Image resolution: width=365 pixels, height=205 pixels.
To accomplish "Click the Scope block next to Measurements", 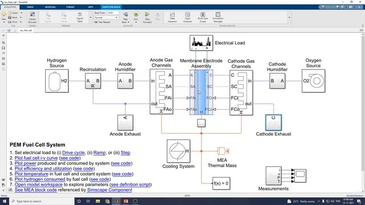I will (301, 176).
